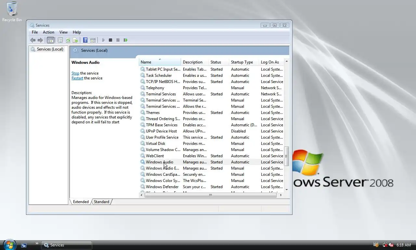The image size is (416, 250).
Task: Click Disabled startup type of UPnP Device Host
Action: pos(238,131)
